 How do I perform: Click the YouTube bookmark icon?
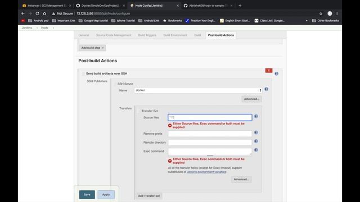[x=23, y=21]
